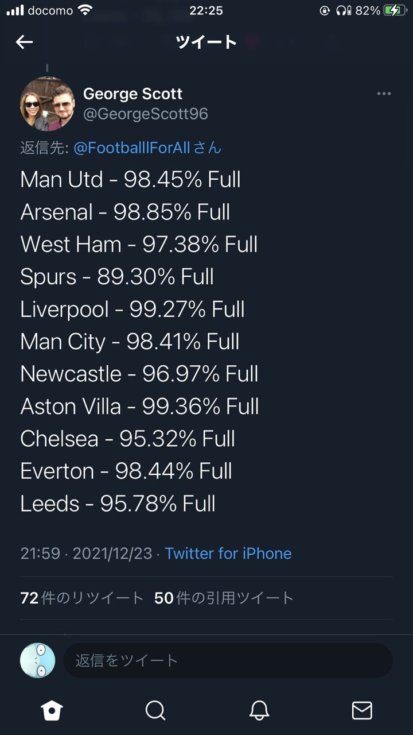The width and height of the screenshot is (413, 735).
Task: Tap the 22:25 clock in status bar
Action: pyautogui.click(x=206, y=10)
